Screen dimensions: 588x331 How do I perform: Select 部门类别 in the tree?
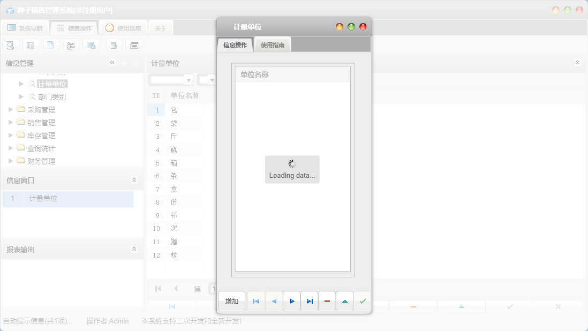(x=52, y=97)
